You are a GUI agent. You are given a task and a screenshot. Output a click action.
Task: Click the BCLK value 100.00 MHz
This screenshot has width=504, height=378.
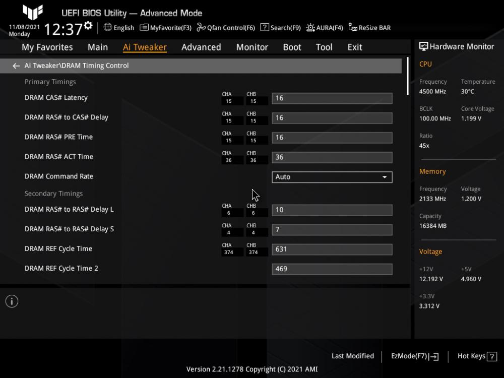pos(435,118)
